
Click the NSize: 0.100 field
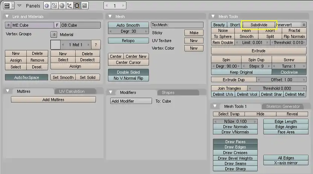click(236, 121)
